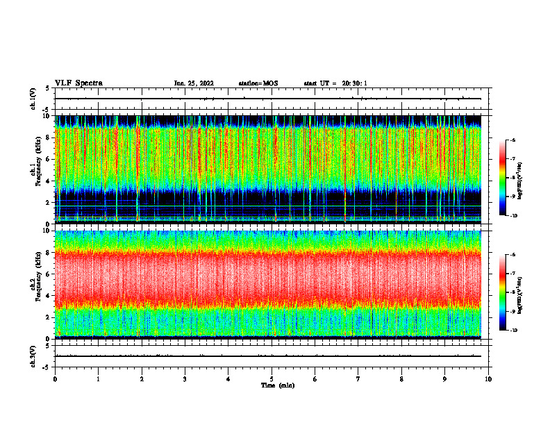The height and width of the screenshot is (425, 550).
Task: Click inside the ch.1 spectrogram panel
Action: pos(268,169)
